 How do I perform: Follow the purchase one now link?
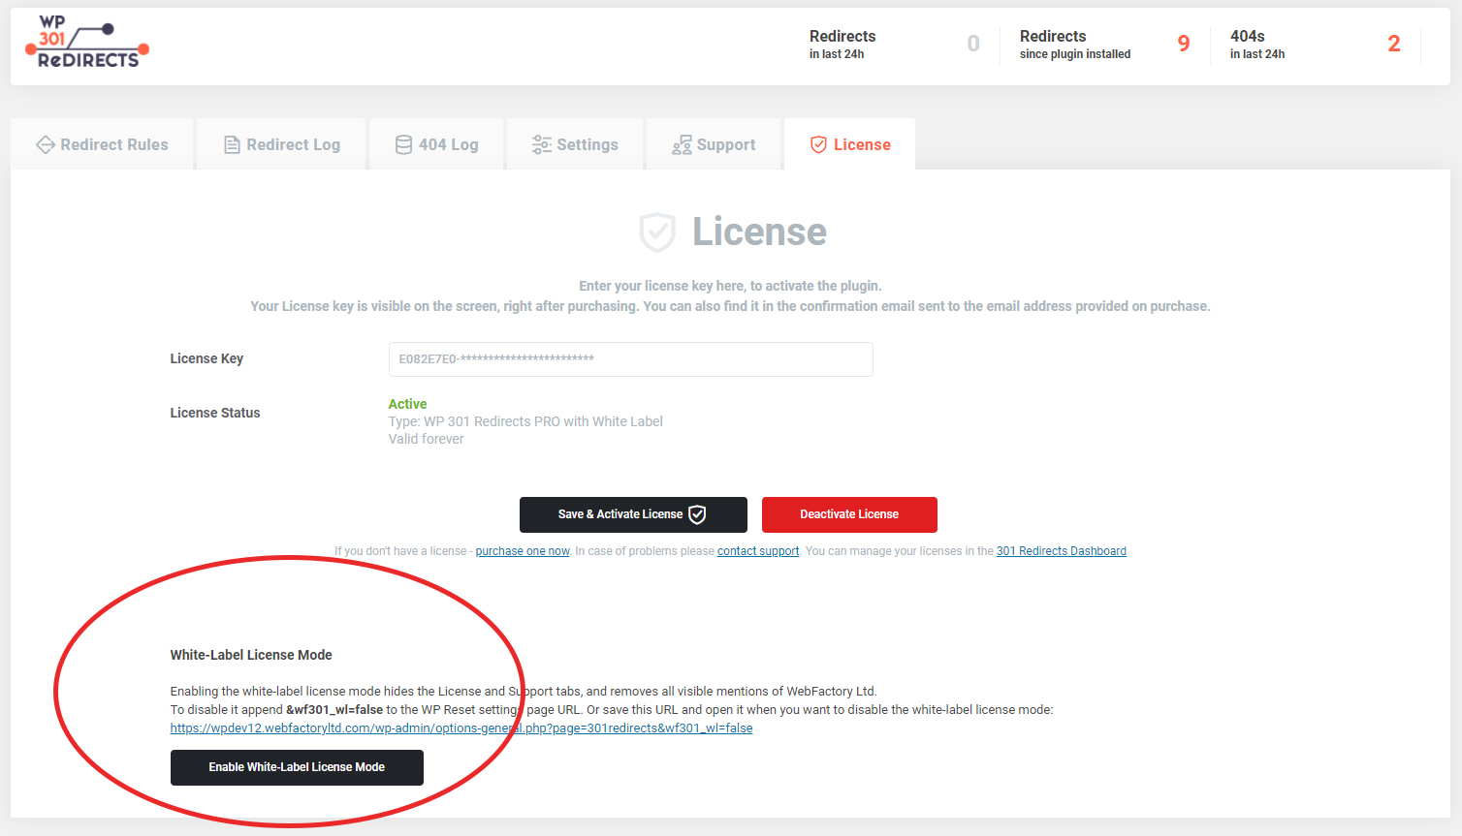click(x=523, y=551)
